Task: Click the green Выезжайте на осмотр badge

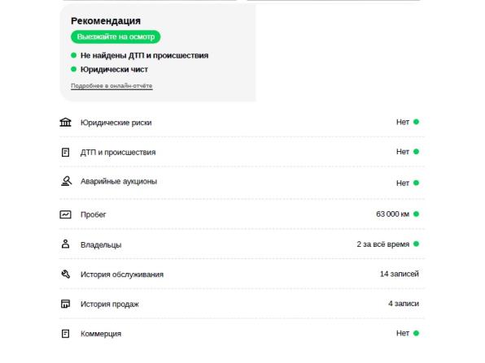Action: (x=116, y=37)
